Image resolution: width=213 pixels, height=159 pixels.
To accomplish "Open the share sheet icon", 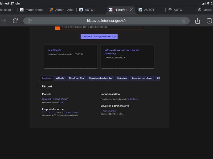I will 197,21.
